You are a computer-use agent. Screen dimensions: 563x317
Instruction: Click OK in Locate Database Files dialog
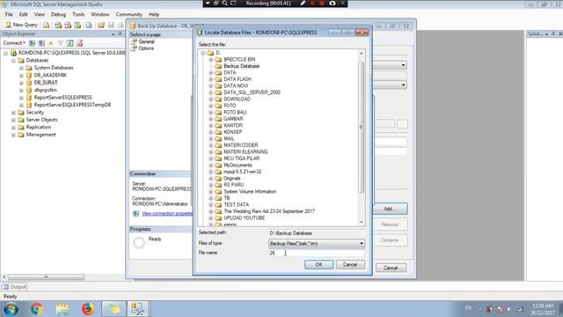tap(318, 264)
